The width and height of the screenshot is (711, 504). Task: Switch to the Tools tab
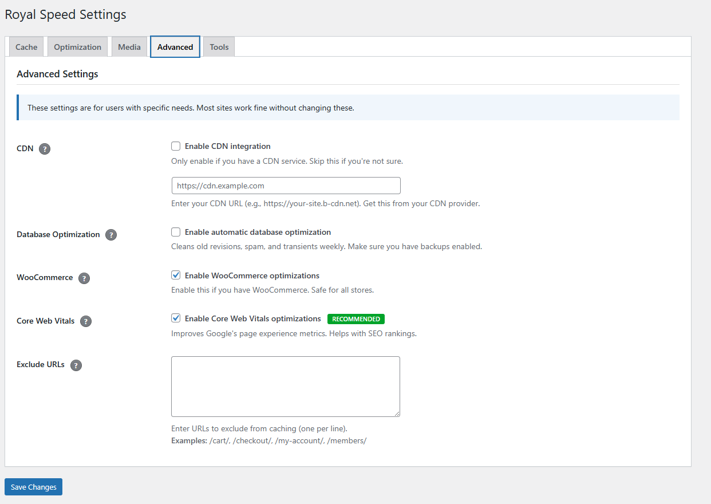point(218,46)
